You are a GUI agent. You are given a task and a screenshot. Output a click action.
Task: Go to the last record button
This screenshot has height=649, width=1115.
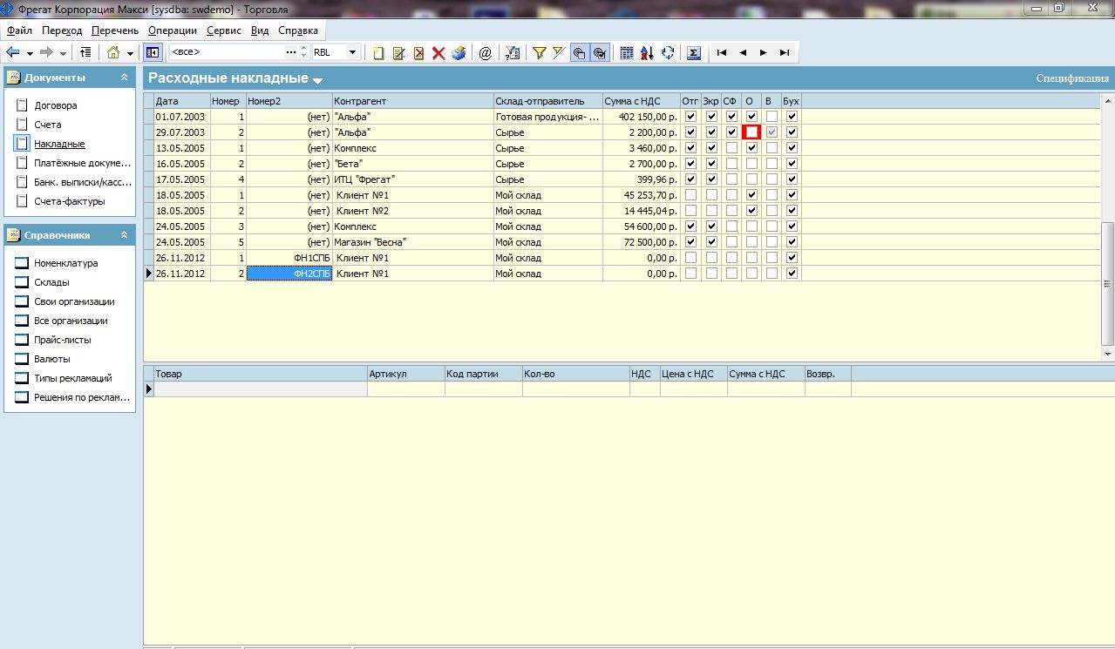(785, 53)
